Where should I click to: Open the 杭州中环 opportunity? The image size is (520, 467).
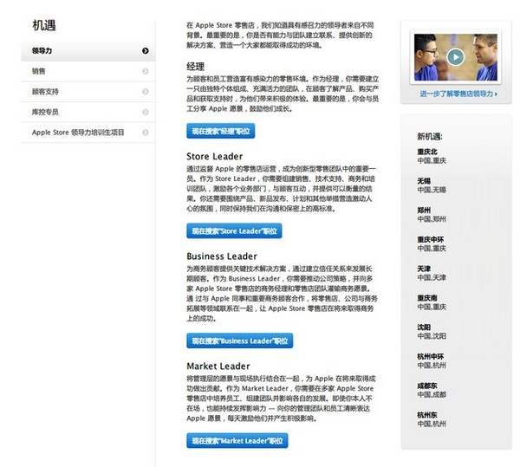pyautogui.click(x=431, y=356)
